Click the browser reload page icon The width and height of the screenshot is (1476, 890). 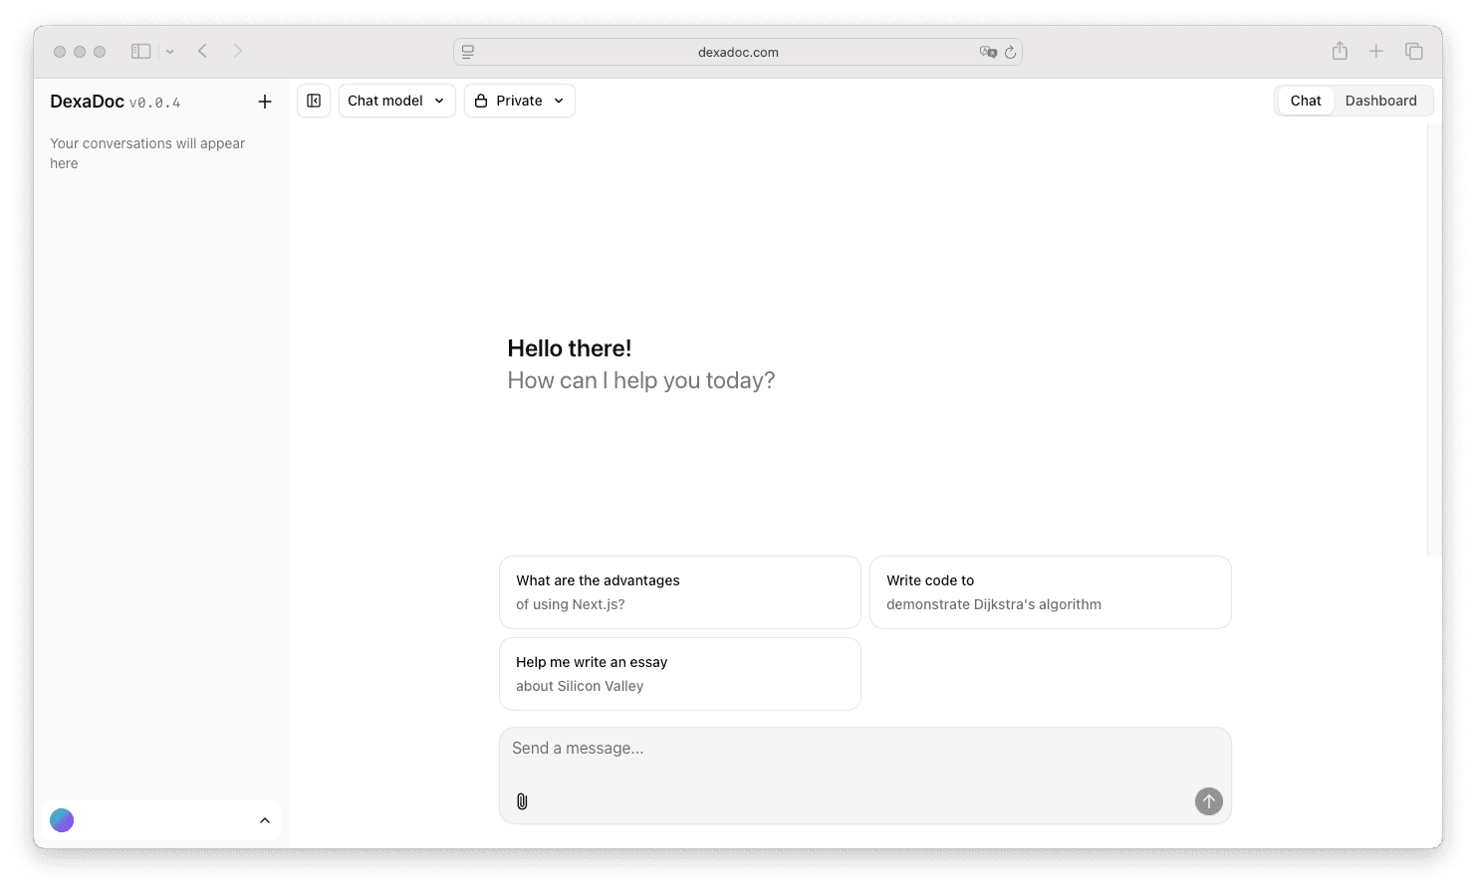pos(1010,52)
